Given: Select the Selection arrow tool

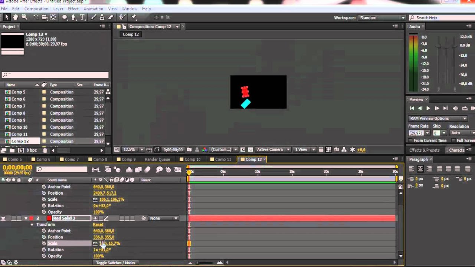Looking at the screenshot, I should (7, 17).
